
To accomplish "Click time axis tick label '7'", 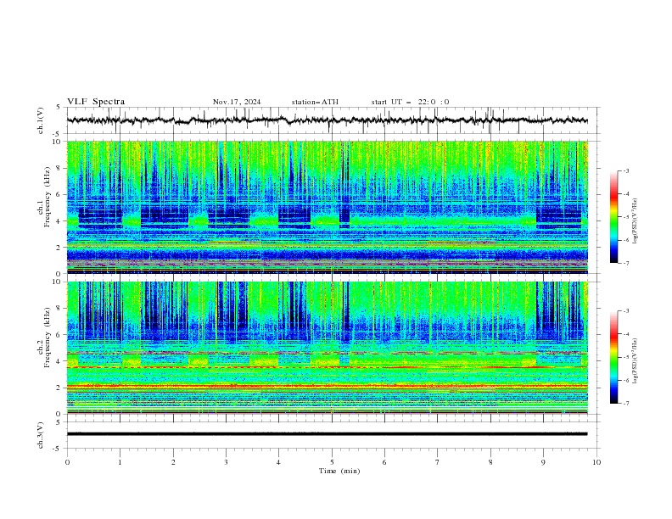I will tap(438, 462).
